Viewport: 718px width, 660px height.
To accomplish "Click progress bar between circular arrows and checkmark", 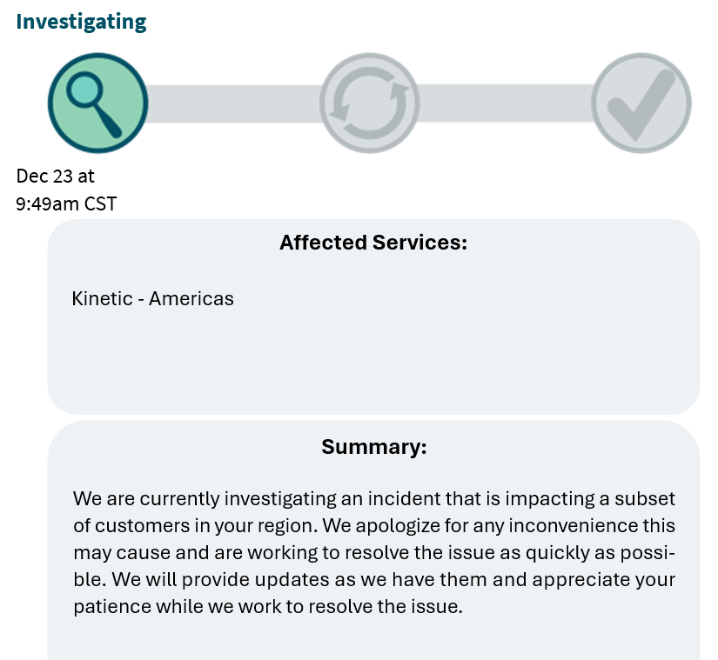I will pos(506,103).
